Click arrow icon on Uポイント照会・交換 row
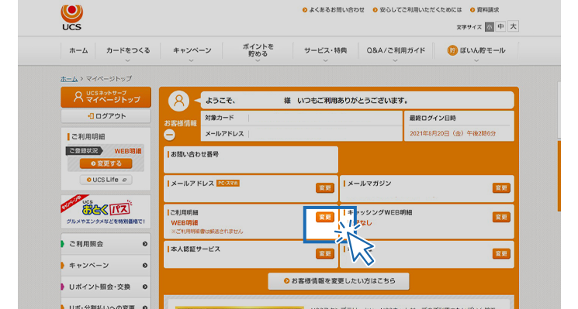This screenshot has width=578, height=309. pyautogui.click(x=145, y=287)
